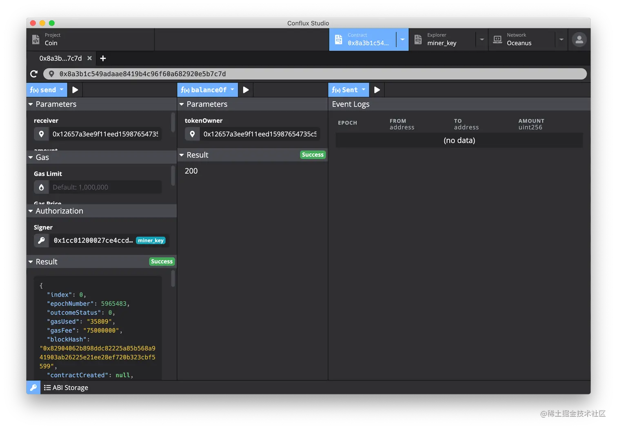Click the keypair manager key icon
The image size is (617, 429).
tap(33, 387)
